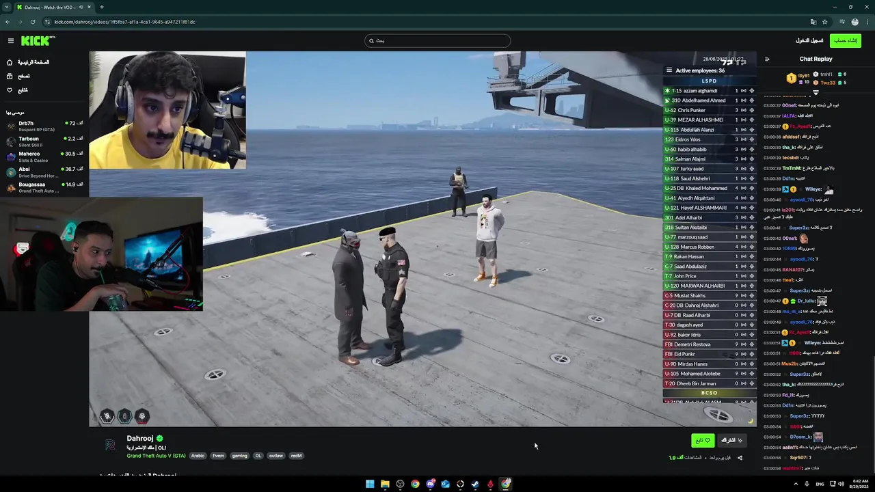Click the share icon below video
This screenshot has width=875, height=492.
click(x=740, y=458)
